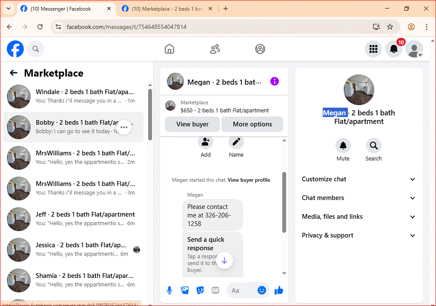436x306 pixels.
Task: Close the Marketplace browser tab
Action: click(210, 9)
